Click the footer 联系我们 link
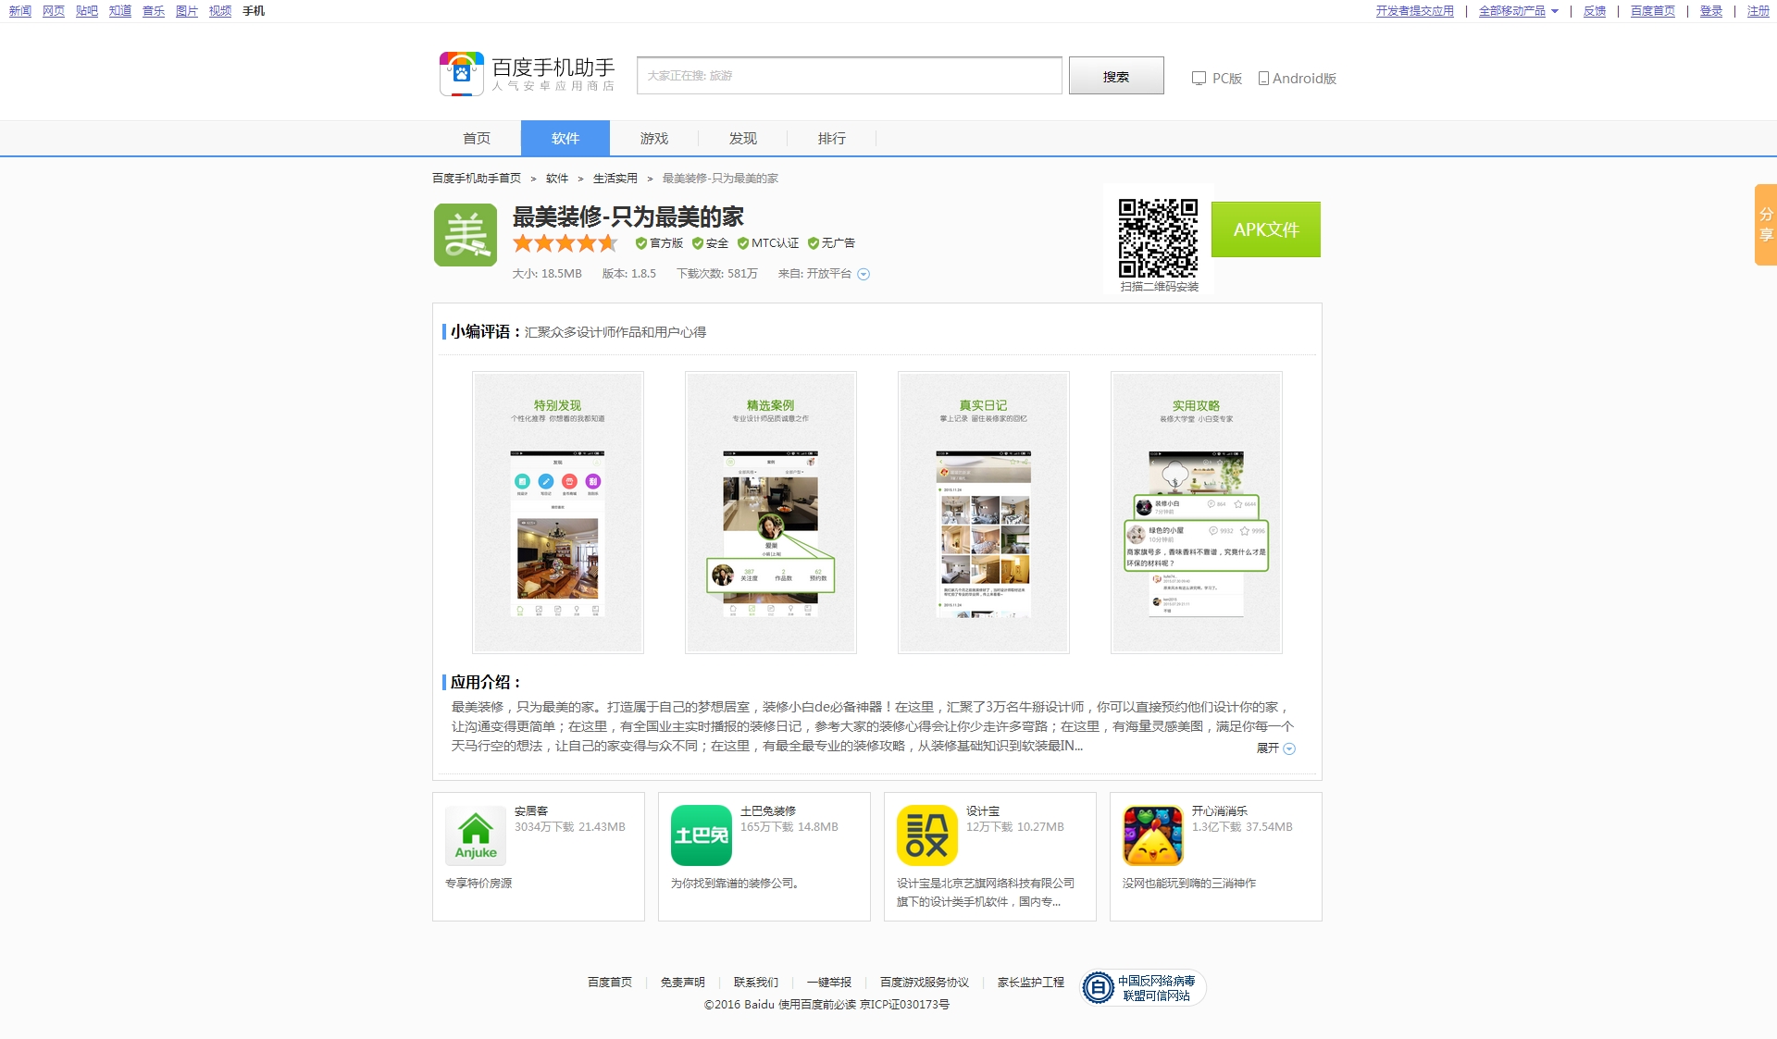Viewport: 1777px width, 1039px height. [x=756, y=983]
